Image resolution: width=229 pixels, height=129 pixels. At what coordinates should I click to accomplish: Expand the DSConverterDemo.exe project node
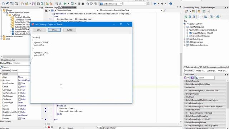click(x=185, y=45)
